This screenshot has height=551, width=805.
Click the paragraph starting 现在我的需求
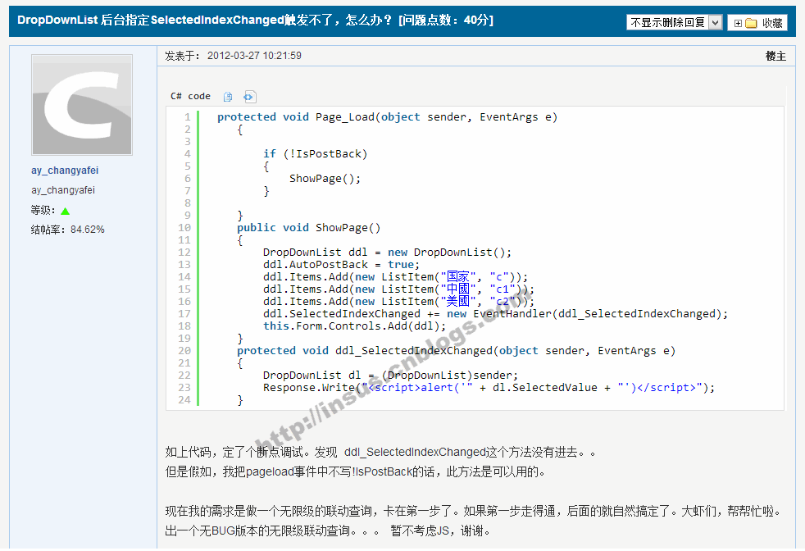[x=473, y=511]
